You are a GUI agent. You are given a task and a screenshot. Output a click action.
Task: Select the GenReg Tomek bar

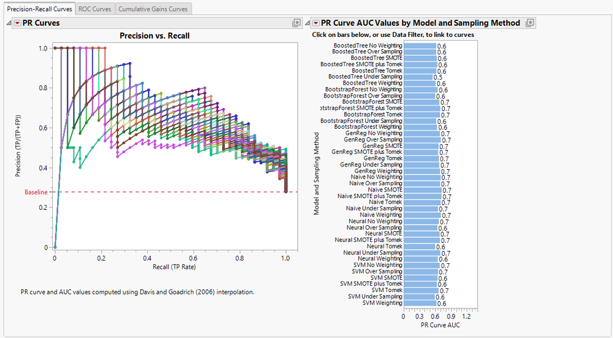pos(421,158)
